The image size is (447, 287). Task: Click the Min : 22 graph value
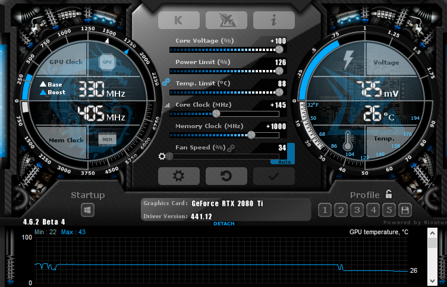pos(45,232)
